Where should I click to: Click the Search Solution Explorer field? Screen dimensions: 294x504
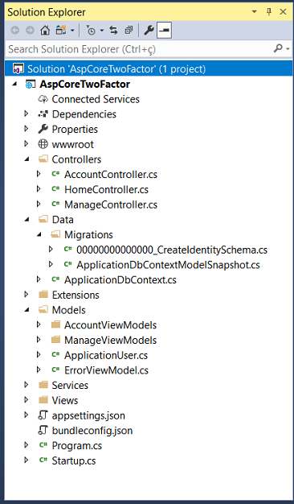tap(138, 49)
